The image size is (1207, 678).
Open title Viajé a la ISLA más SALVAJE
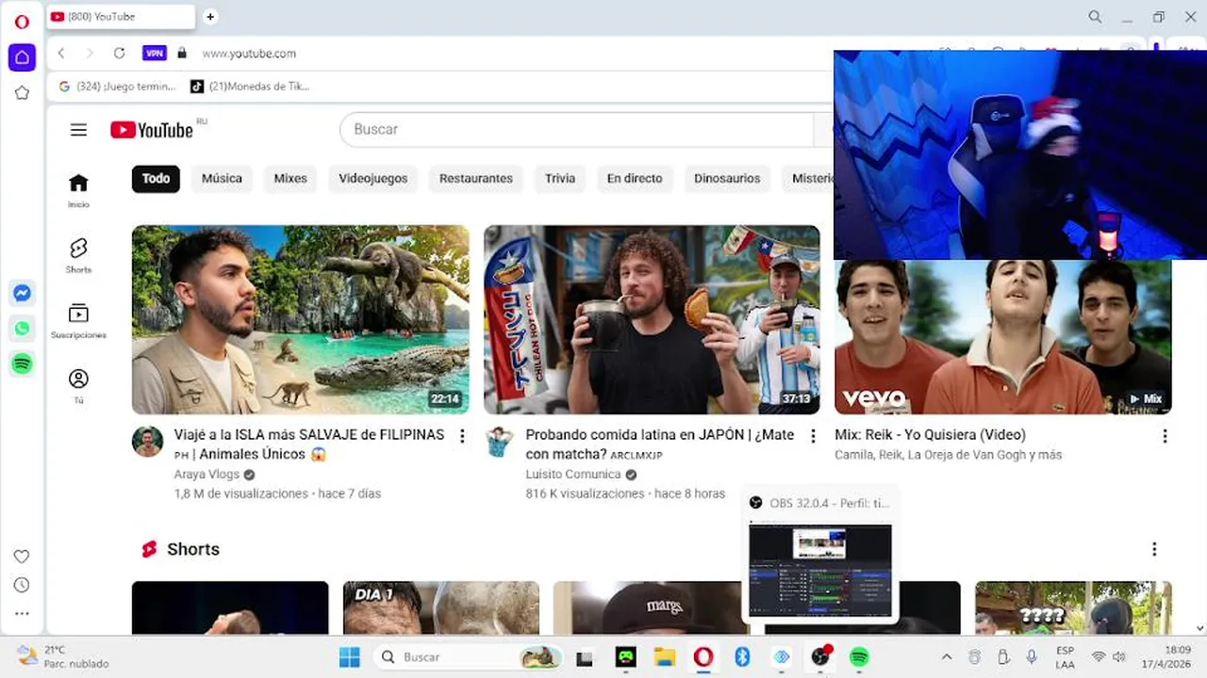point(309,444)
